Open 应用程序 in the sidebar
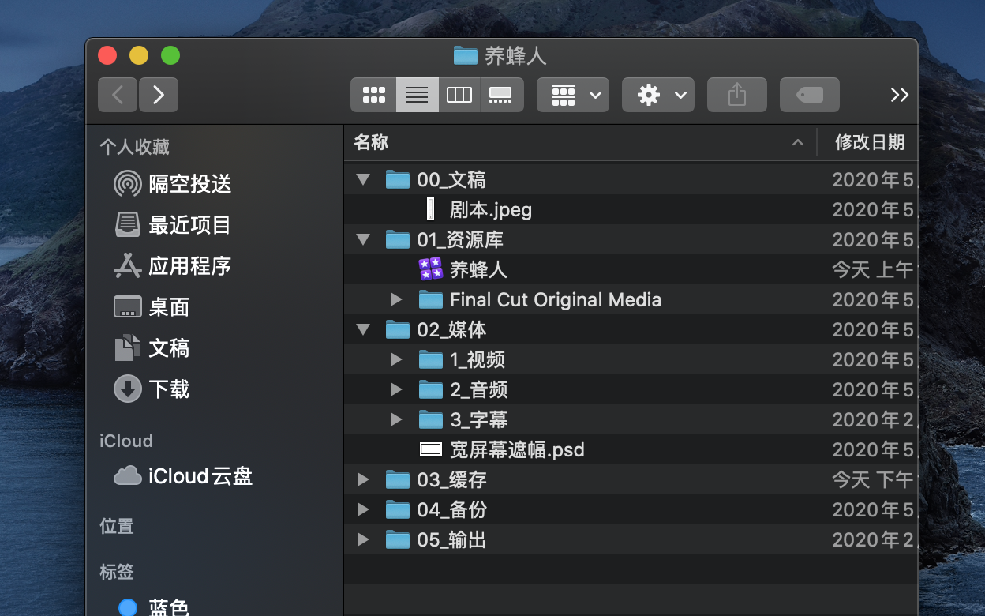Screen dimensions: 985x616 (x=189, y=266)
